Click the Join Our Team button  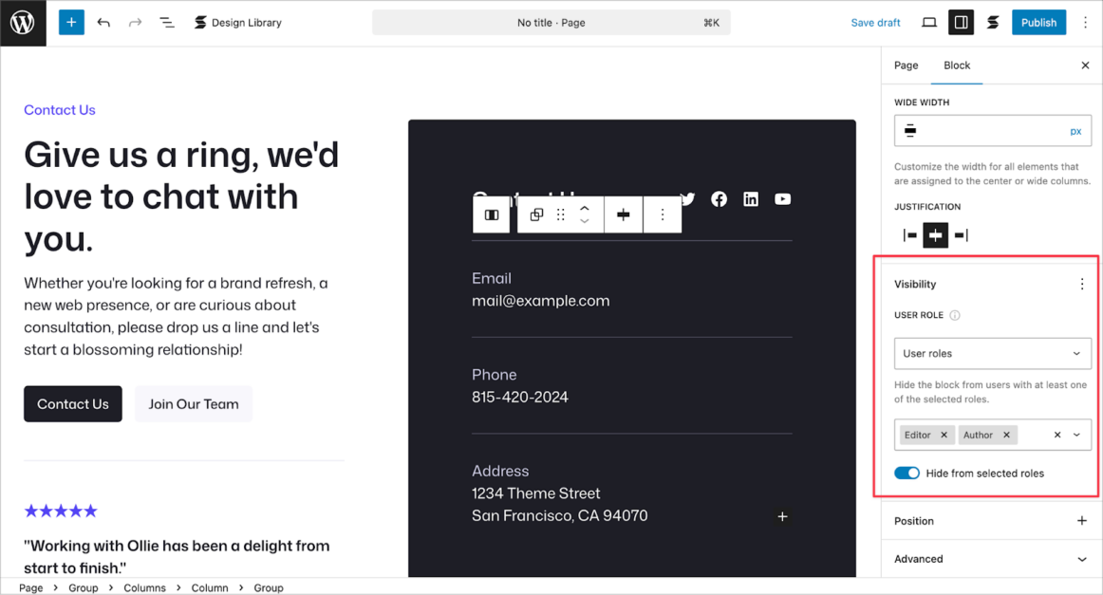point(194,403)
